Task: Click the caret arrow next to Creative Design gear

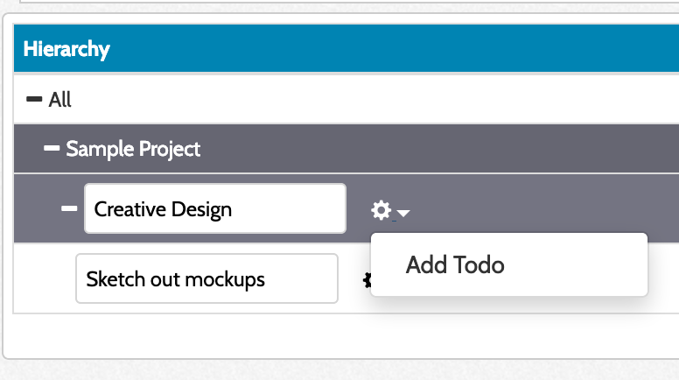Action: point(402,212)
